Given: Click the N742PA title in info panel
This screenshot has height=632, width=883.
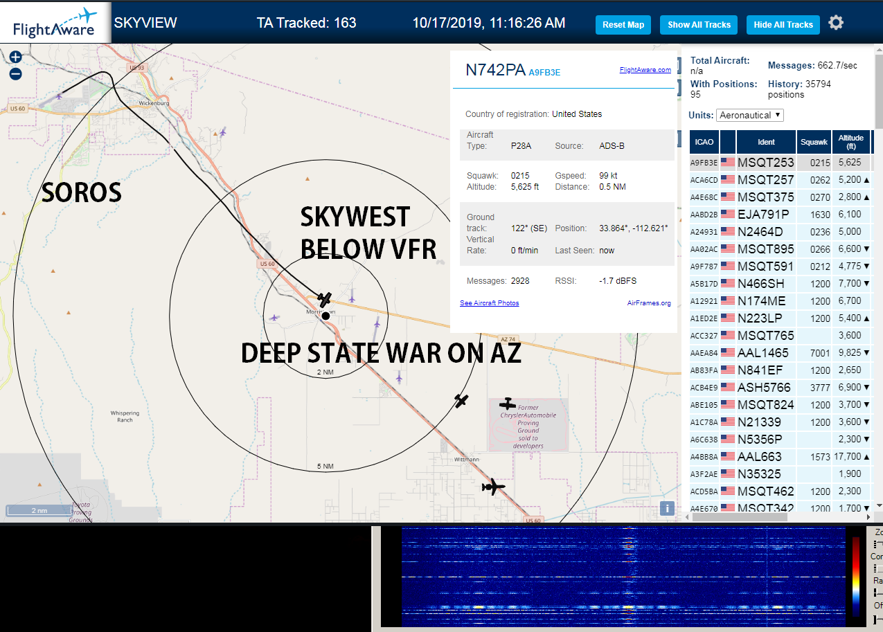Looking at the screenshot, I should click(494, 70).
